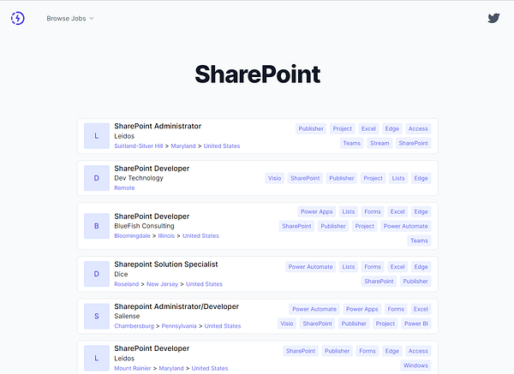This screenshot has width=514, height=374.
Task: Expand the Browse Jobs dropdown
Action: 70,18
